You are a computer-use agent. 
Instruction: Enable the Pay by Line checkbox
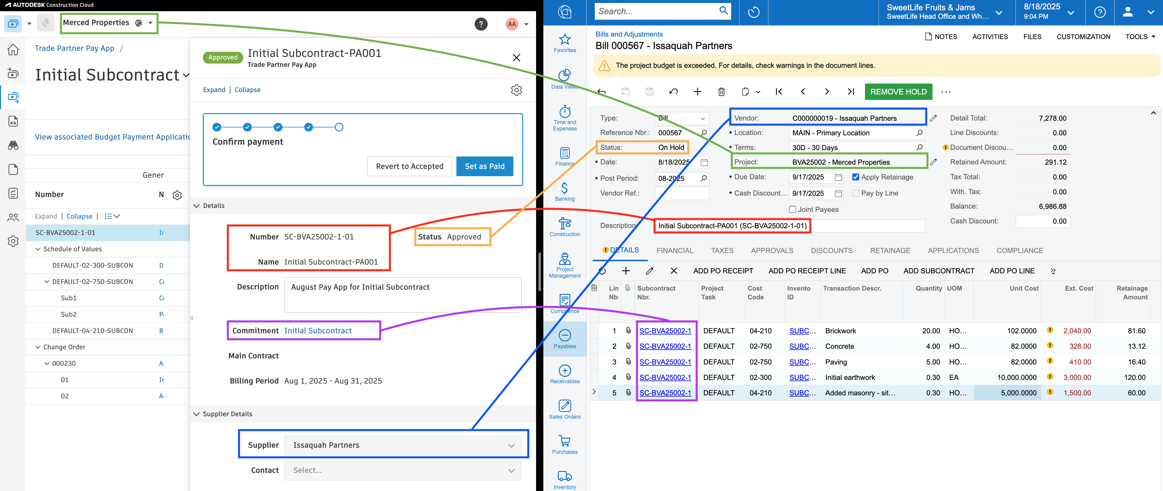pos(856,193)
